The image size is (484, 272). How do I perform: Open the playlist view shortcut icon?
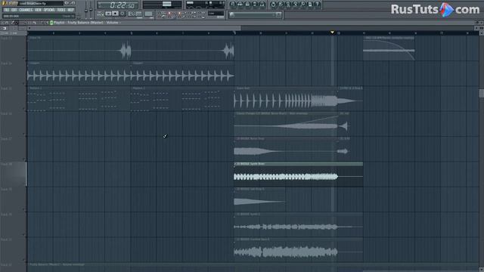click(233, 5)
